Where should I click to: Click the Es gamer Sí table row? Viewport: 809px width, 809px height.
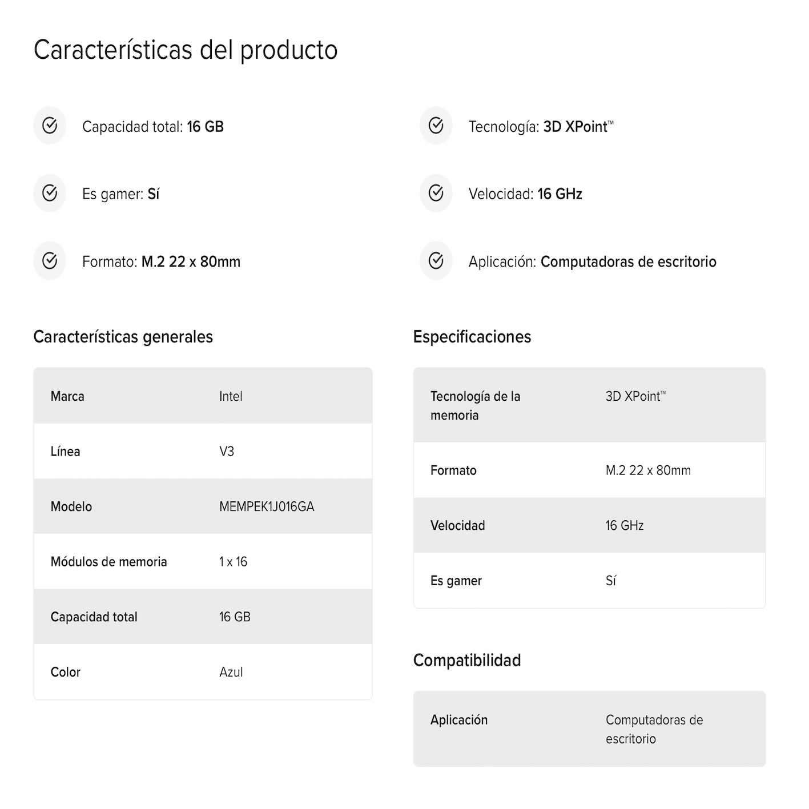tap(589, 581)
